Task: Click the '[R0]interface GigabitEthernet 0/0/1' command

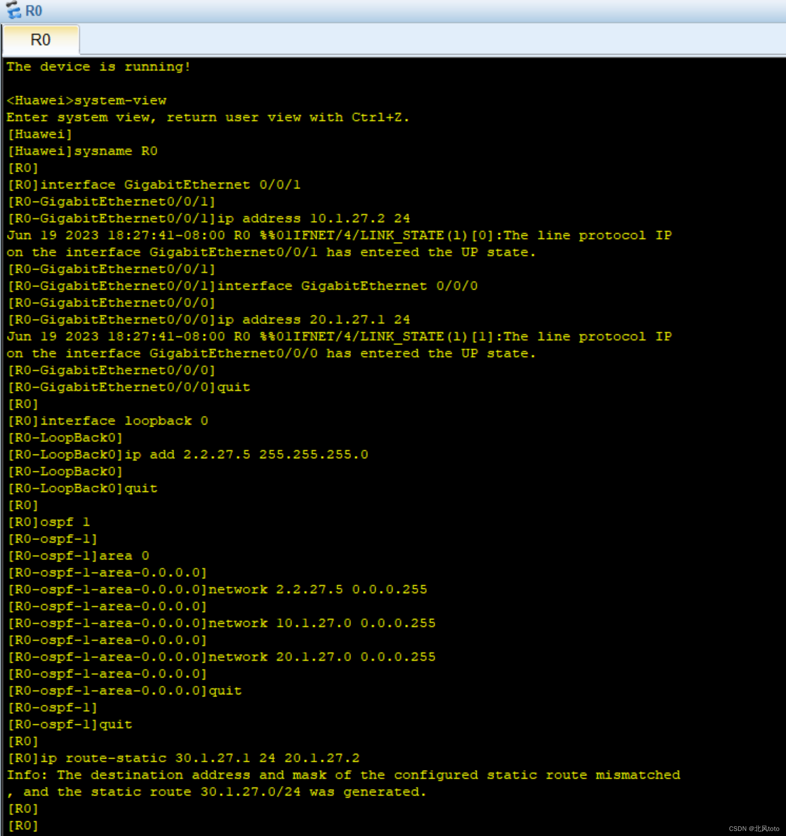Action: coord(154,185)
